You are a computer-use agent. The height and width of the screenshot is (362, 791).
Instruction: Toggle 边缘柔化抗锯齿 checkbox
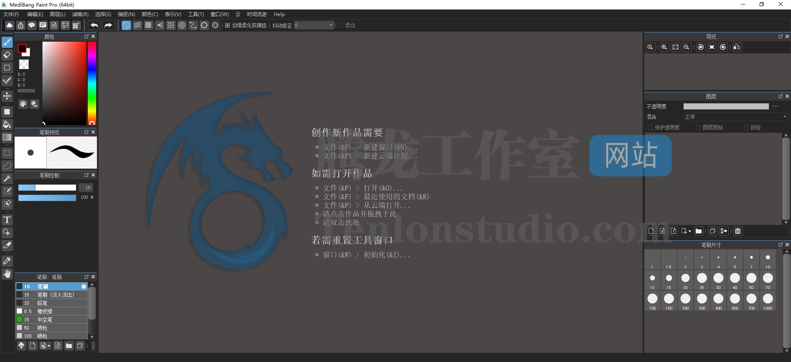[227, 25]
